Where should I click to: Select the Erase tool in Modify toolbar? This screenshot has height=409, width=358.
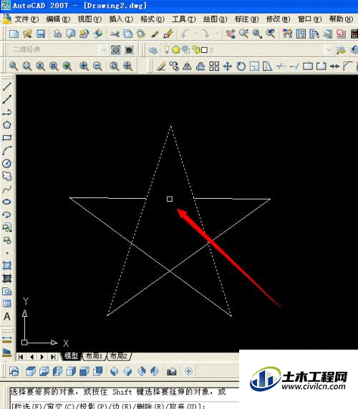tap(161, 66)
